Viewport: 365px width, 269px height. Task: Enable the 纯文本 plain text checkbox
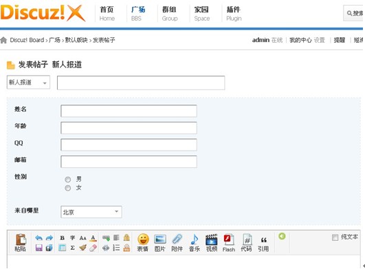pos(335,237)
